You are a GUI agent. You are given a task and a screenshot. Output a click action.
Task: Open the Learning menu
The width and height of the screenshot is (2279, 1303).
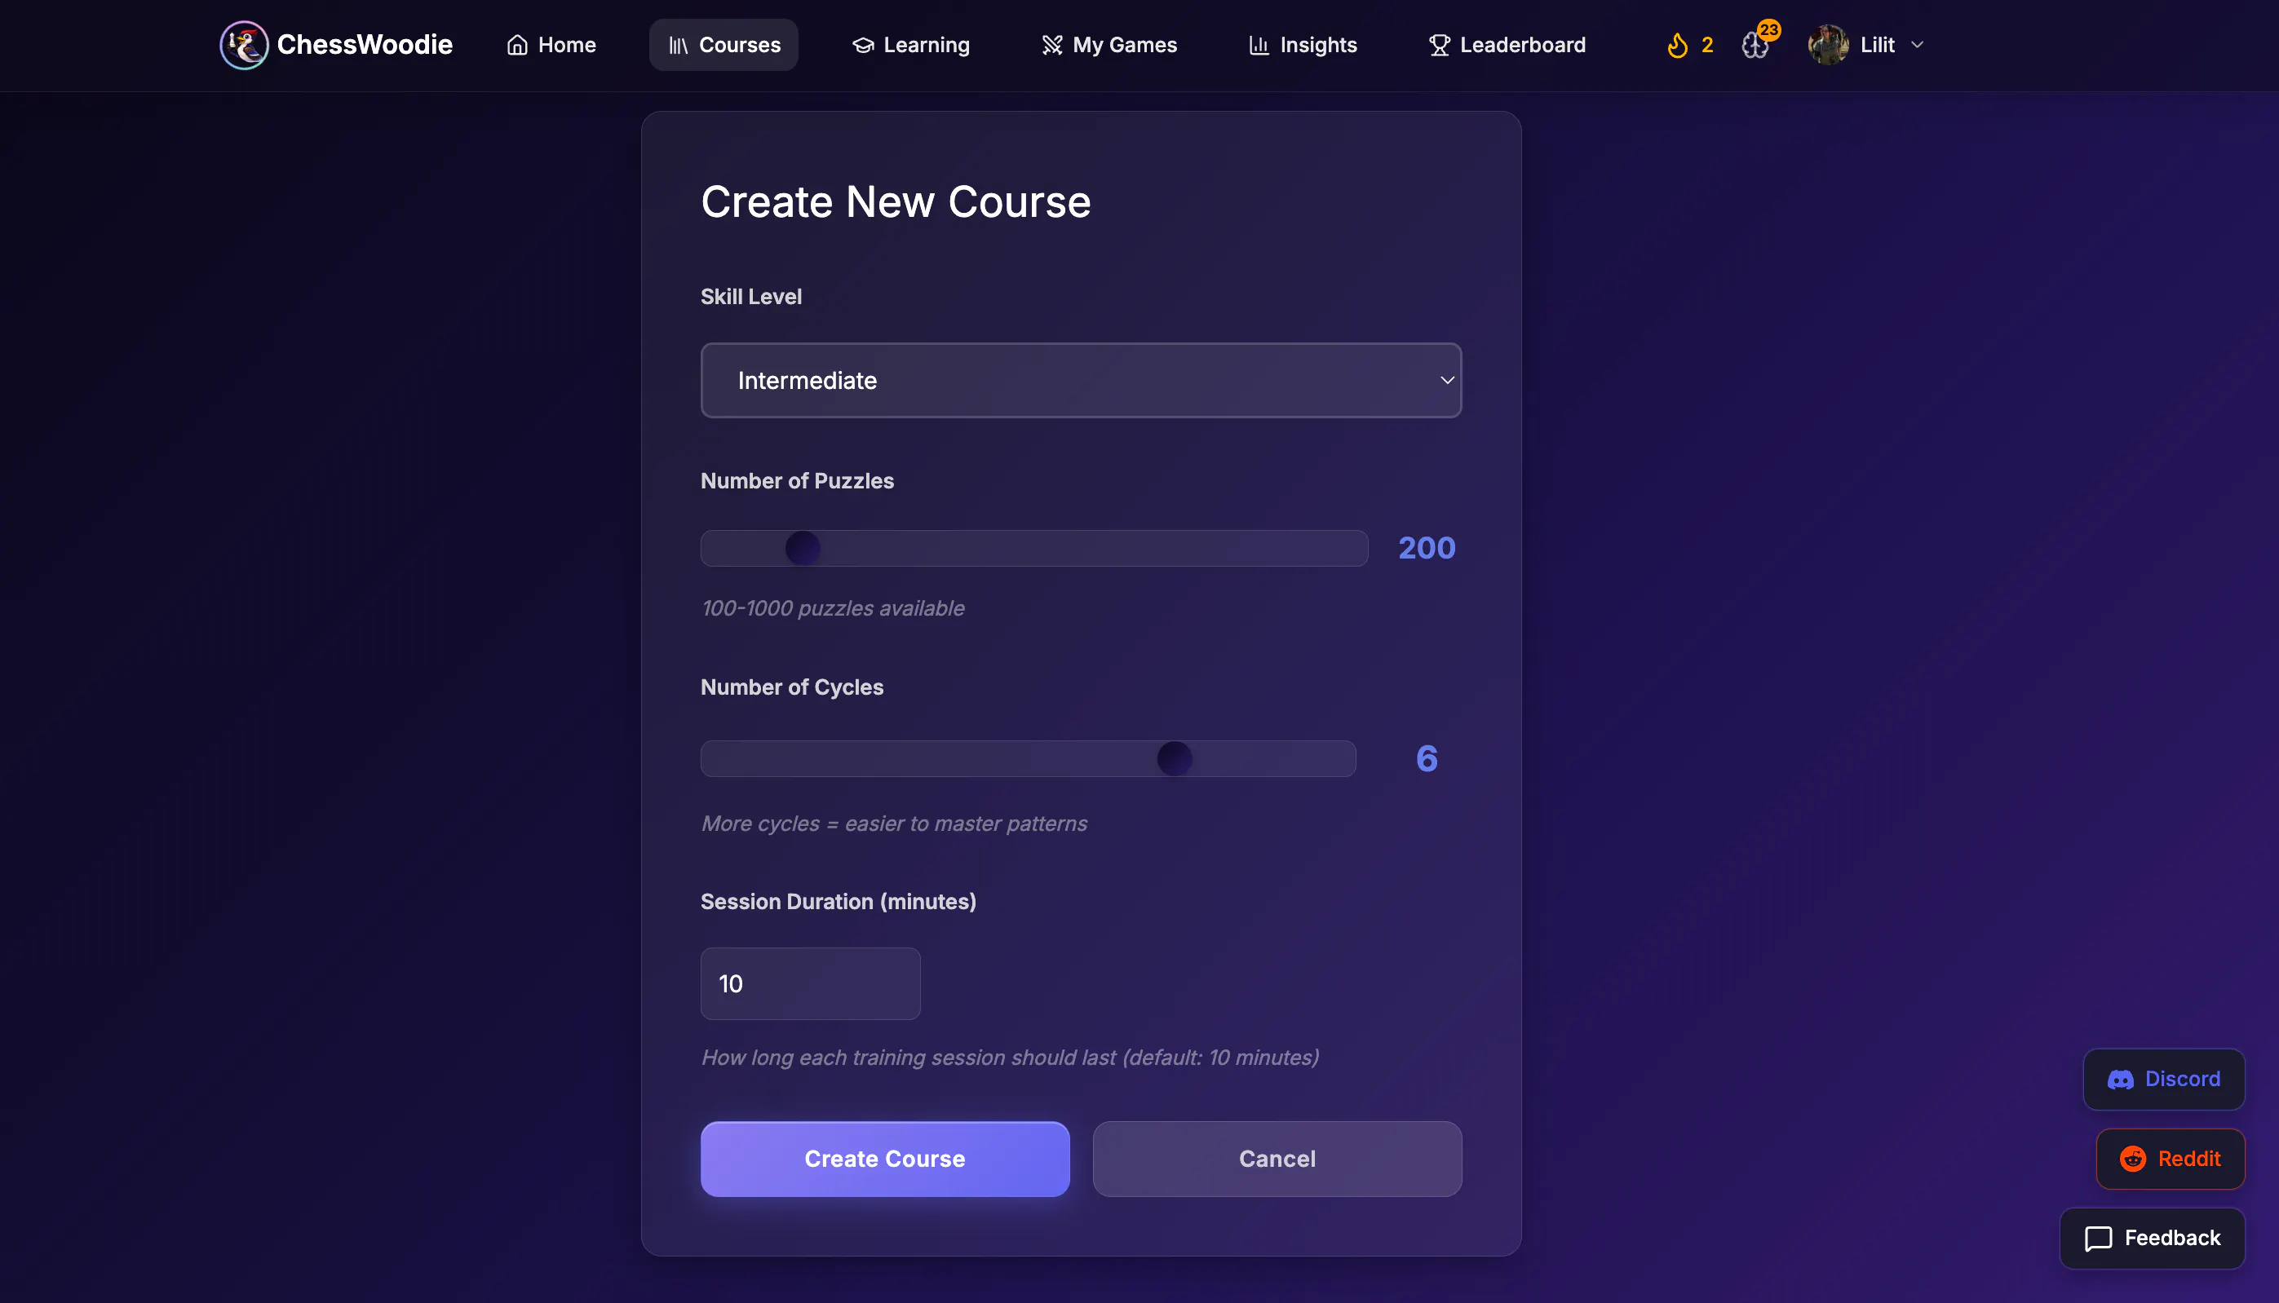910,45
